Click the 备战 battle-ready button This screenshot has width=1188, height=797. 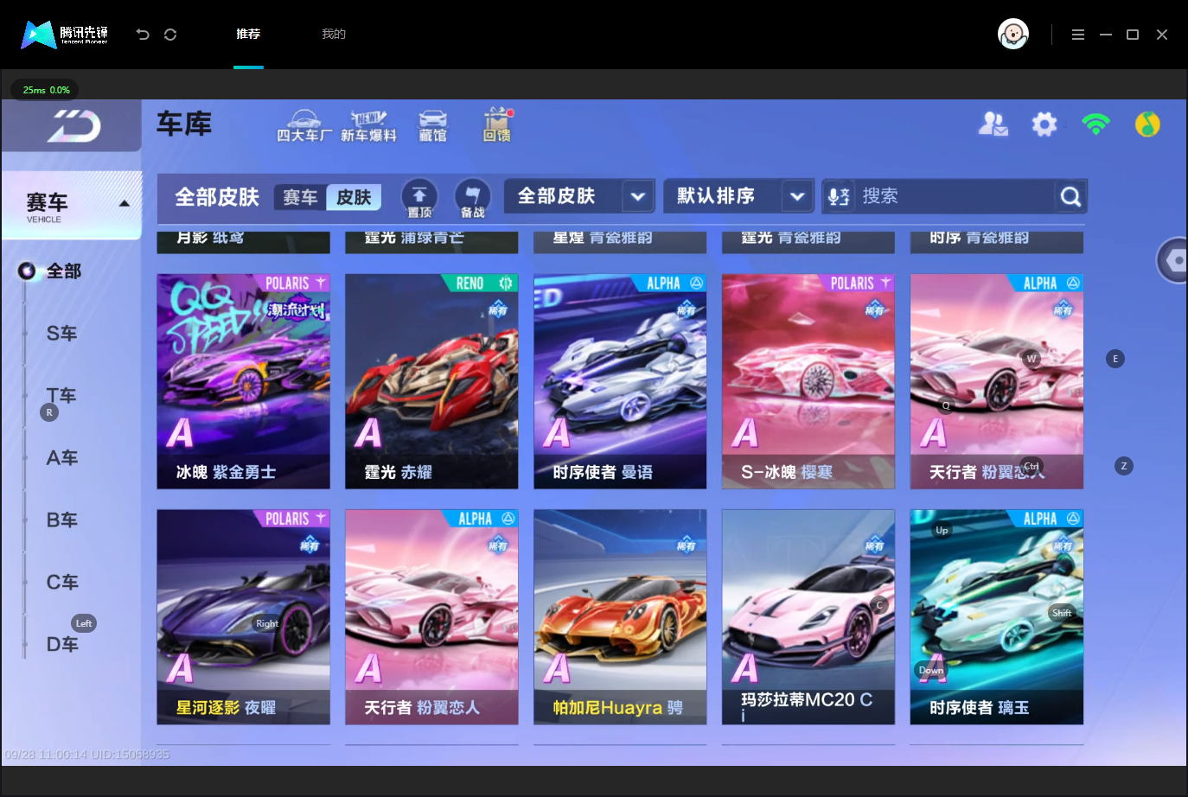[x=472, y=198]
